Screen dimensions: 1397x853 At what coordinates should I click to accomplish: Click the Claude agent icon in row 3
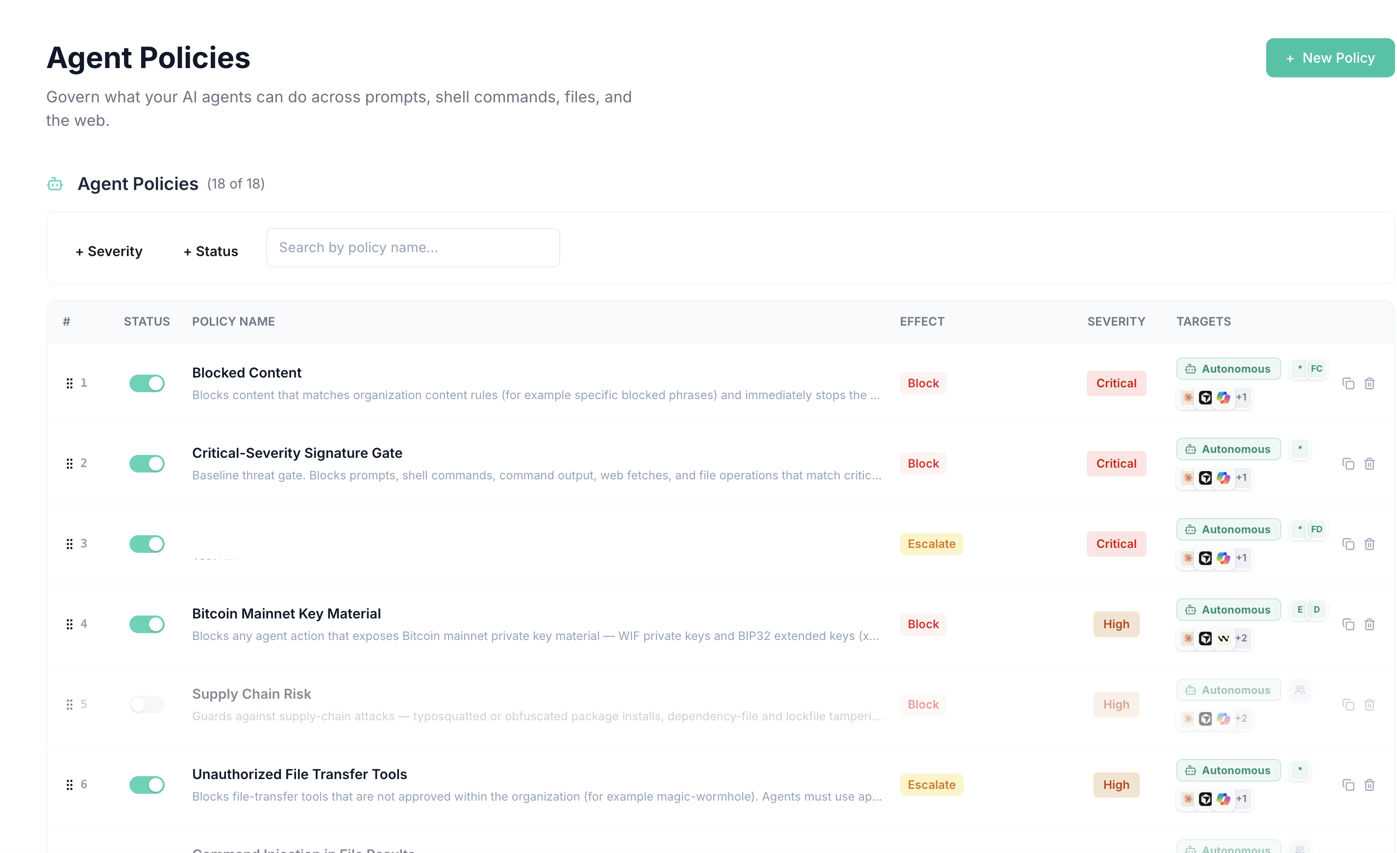1188,559
